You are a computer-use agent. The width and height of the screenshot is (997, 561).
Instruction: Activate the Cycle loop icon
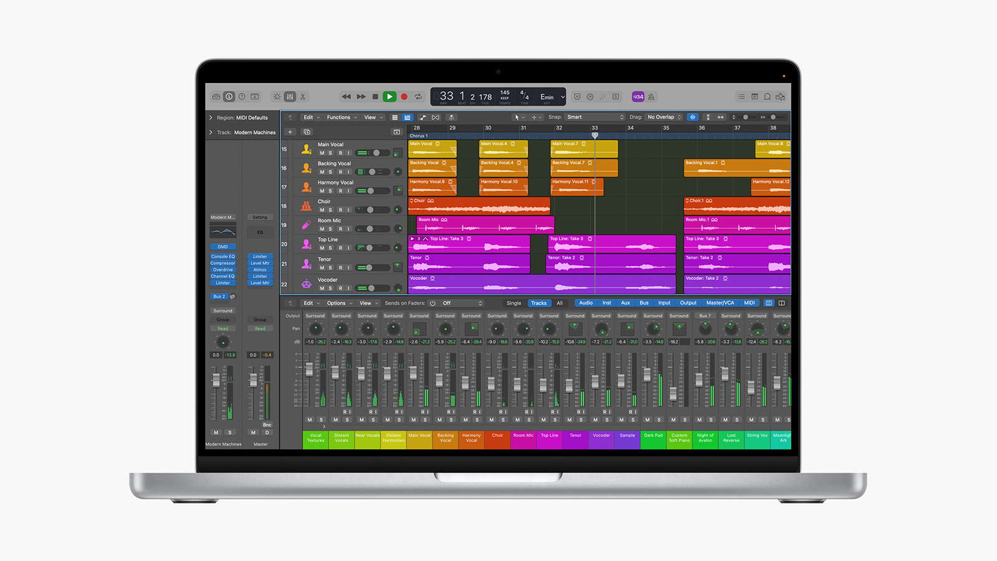419,97
